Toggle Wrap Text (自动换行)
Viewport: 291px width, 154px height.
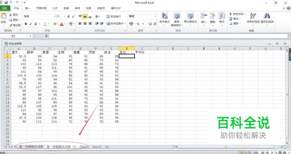(114, 16)
